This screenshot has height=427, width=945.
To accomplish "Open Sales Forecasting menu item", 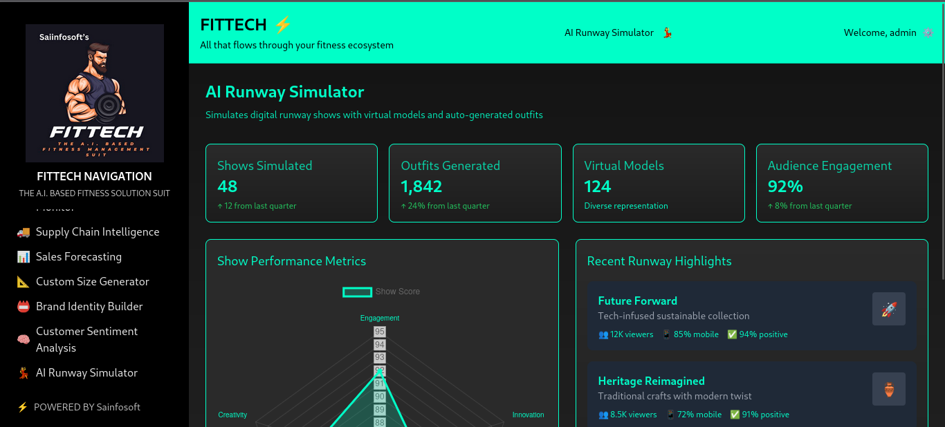I will pyautogui.click(x=79, y=257).
